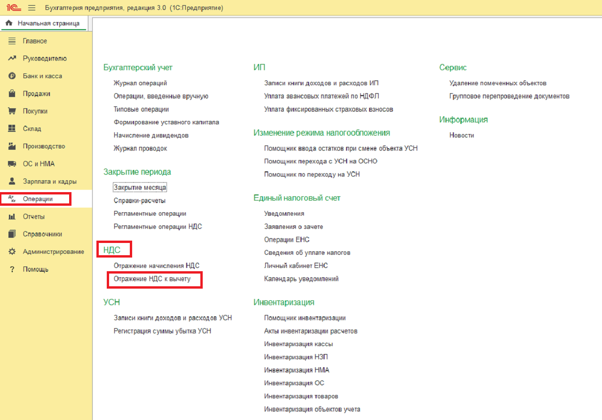Open Групповое перепроведение документов
Image resolution: width=602 pixels, height=420 pixels.
pos(509,96)
